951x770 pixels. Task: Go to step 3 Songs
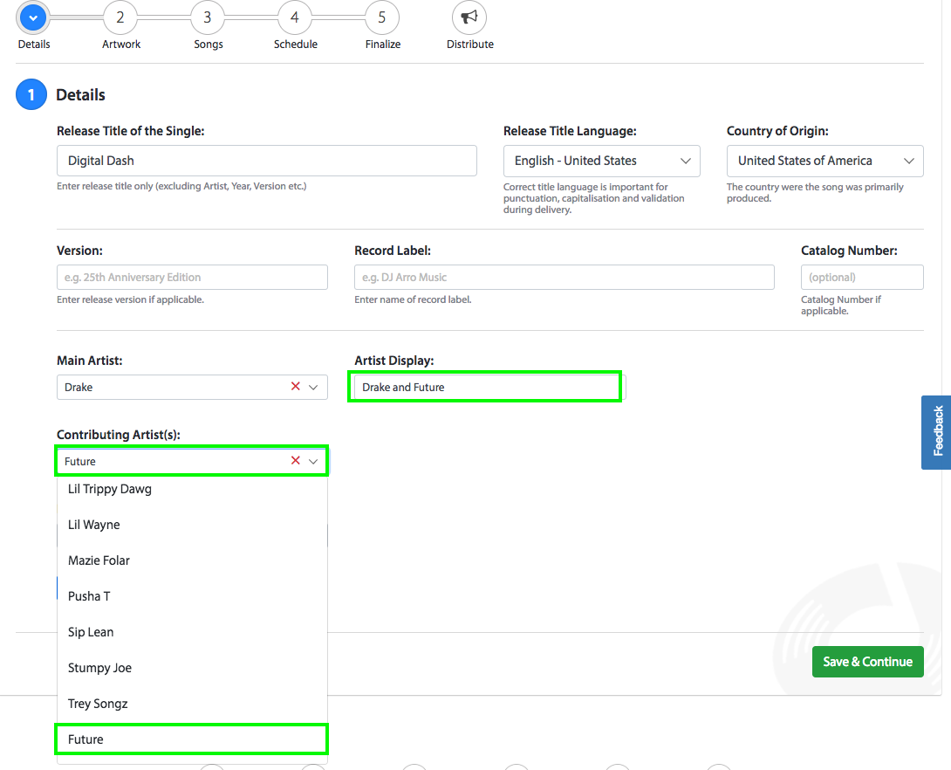coord(208,17)
